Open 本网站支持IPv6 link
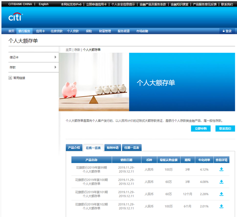The height and width of the screenshot is (217, 237). [71, 4]
